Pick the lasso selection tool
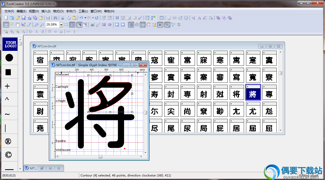The width and height of the screenshot is (325, 180). pos(12,25)
